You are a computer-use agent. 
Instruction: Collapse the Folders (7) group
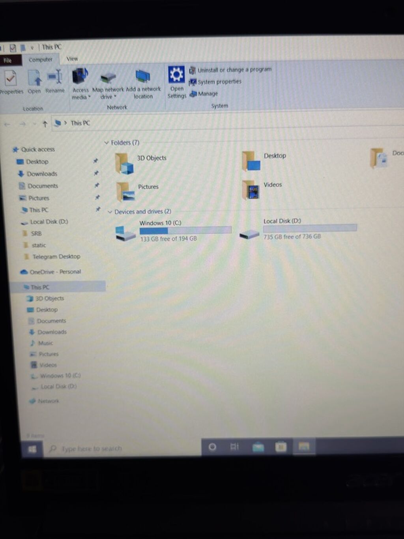click(107, 143)
